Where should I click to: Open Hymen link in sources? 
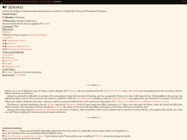pos(99,136)
